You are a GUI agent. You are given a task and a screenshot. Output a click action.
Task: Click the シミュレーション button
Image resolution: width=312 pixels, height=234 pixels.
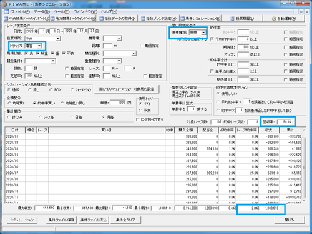coord(22,220)
